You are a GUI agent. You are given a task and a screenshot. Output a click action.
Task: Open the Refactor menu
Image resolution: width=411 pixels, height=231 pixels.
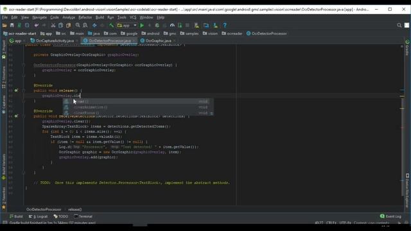coord(85,17)
